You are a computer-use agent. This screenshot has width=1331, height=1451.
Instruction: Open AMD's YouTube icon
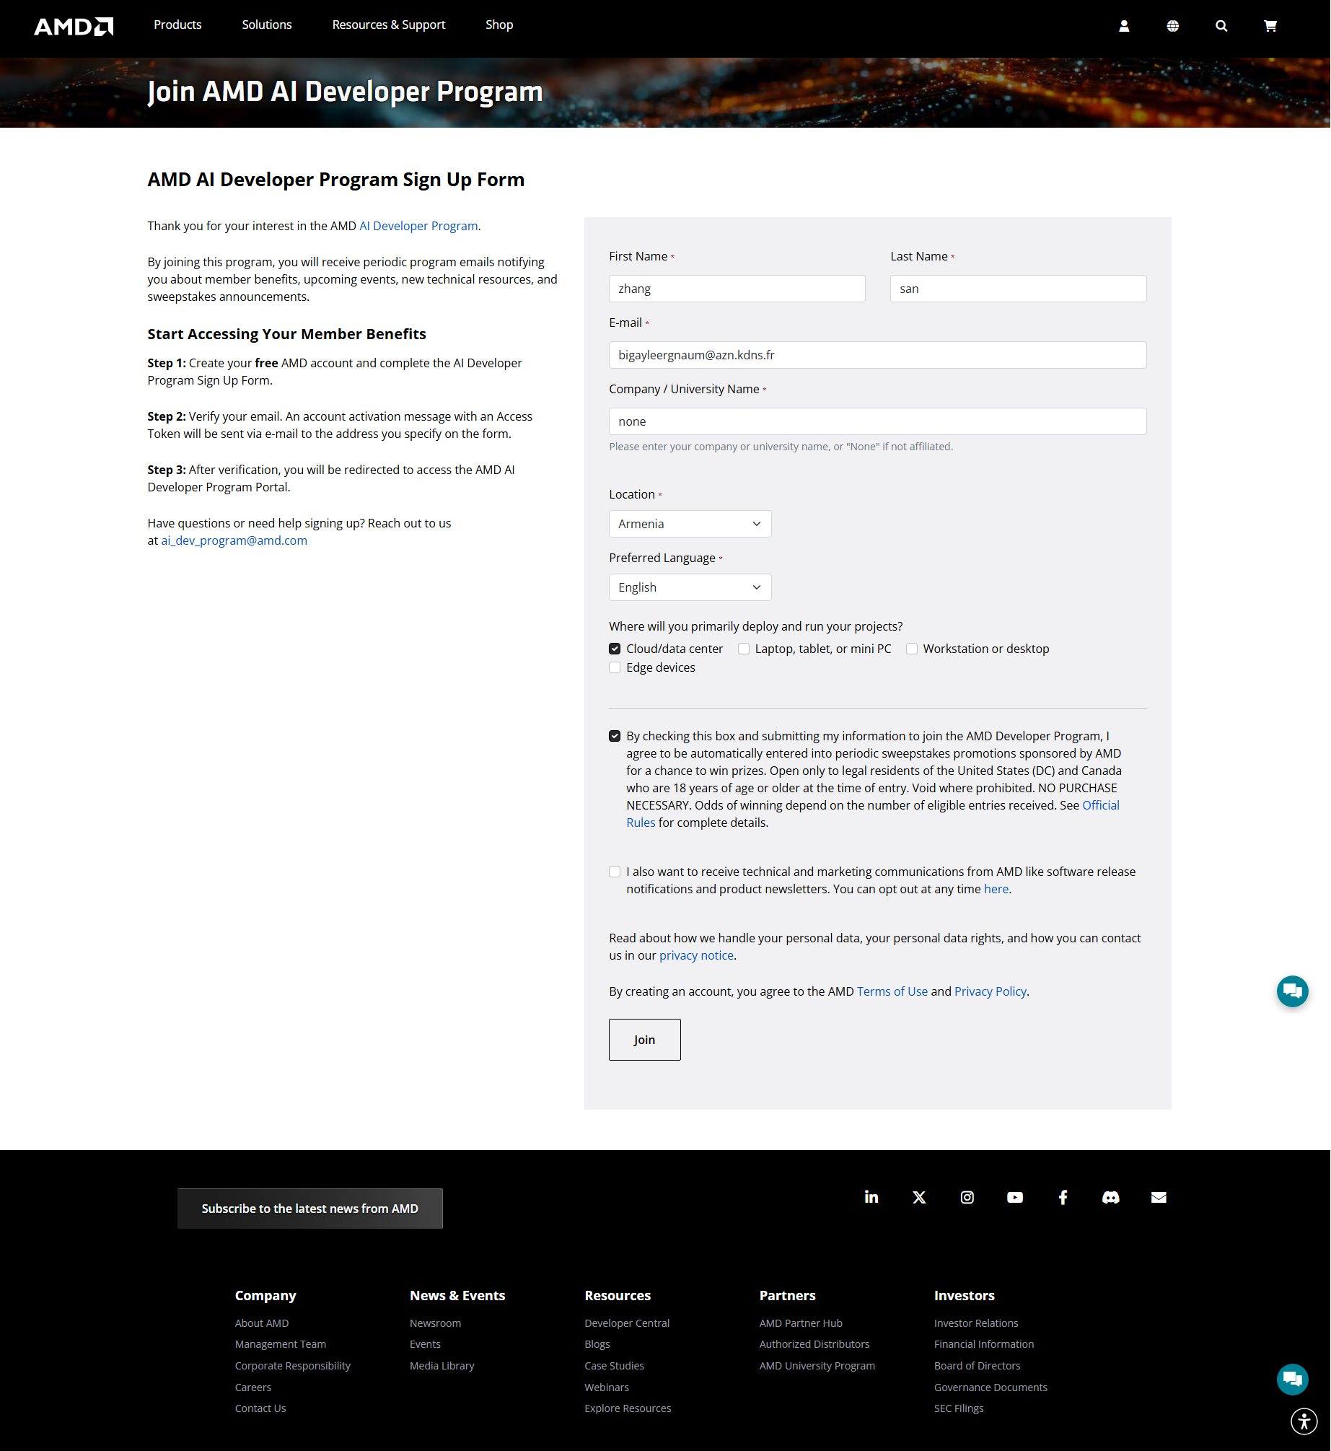click(1015, 1197)
